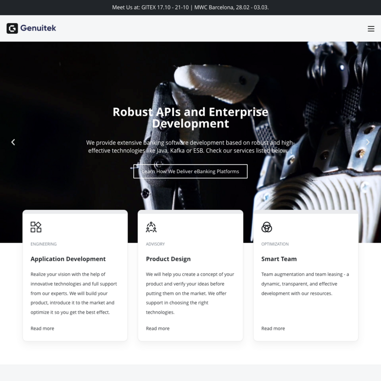Open Read more under Application Development
This screenshot has width=381, height=381.
42,329
